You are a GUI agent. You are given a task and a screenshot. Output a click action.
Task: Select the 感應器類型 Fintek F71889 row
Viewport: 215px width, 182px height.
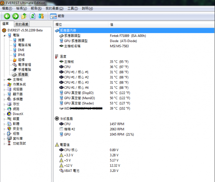pos(134,36)
